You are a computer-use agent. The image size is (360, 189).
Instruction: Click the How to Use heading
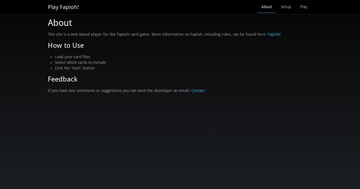[66, 46]
